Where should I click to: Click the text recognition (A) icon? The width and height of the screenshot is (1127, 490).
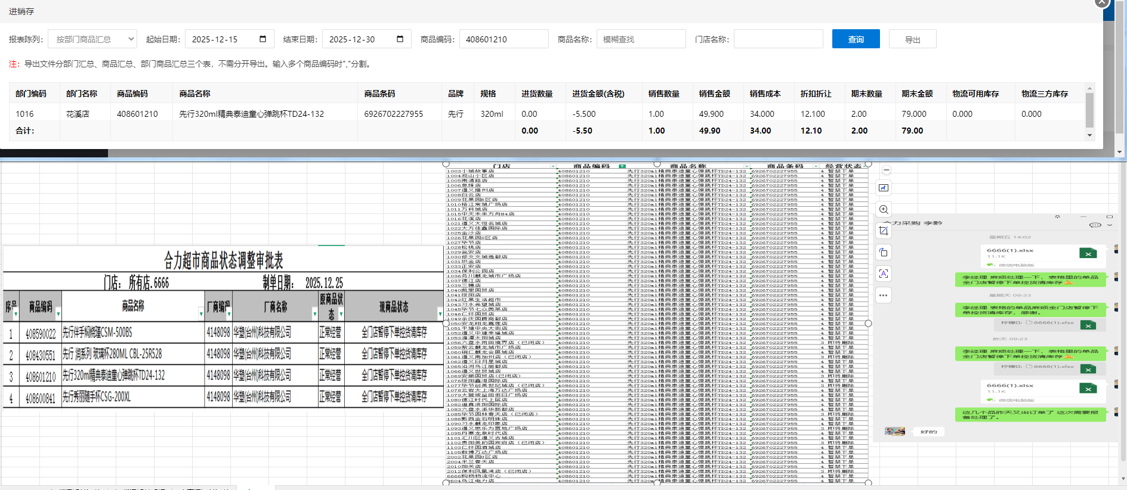884,274
